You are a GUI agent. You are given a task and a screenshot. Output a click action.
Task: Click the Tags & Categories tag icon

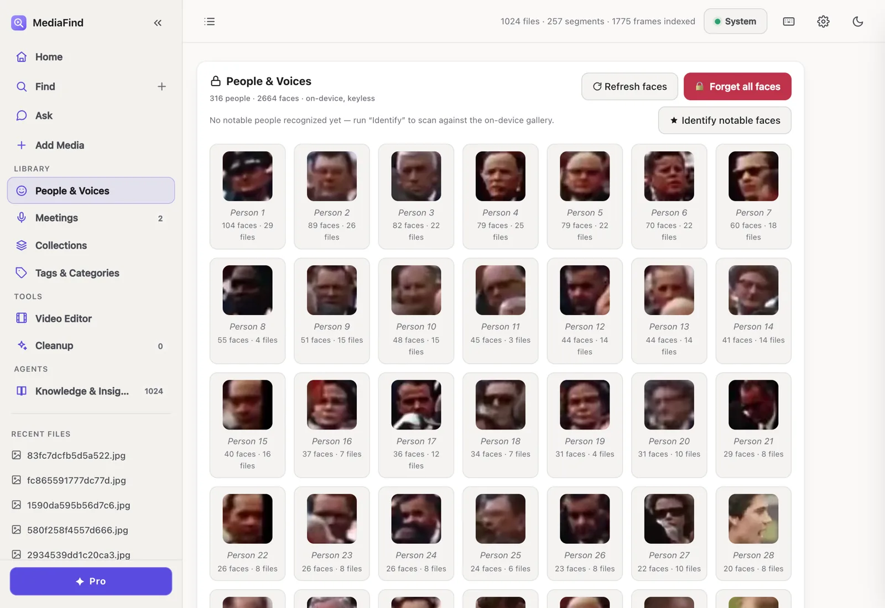pyautogui.click(x=22, y=272)
